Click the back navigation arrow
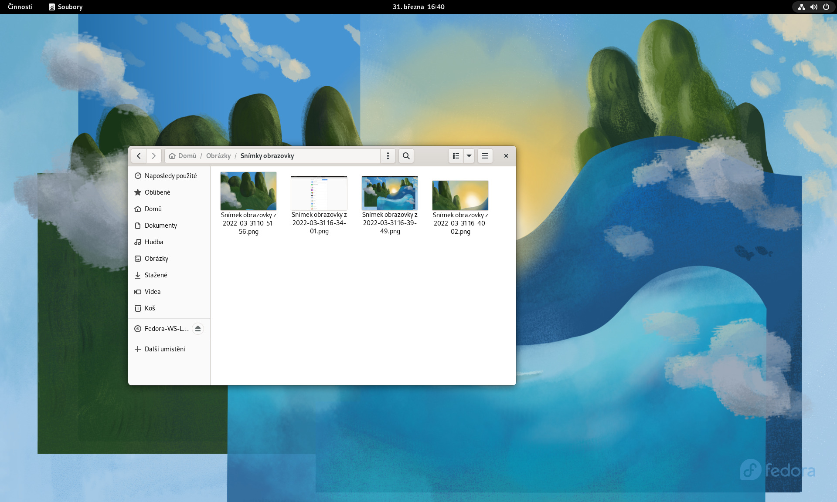 [139, 156]
